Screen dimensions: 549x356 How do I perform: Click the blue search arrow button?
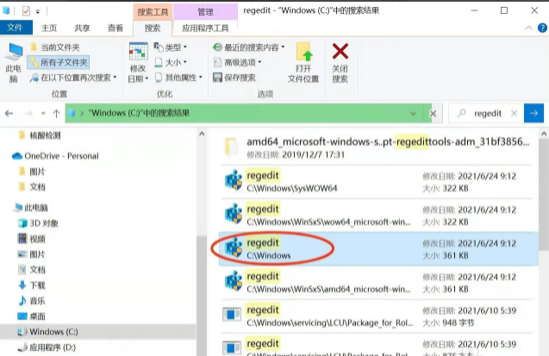535,113
